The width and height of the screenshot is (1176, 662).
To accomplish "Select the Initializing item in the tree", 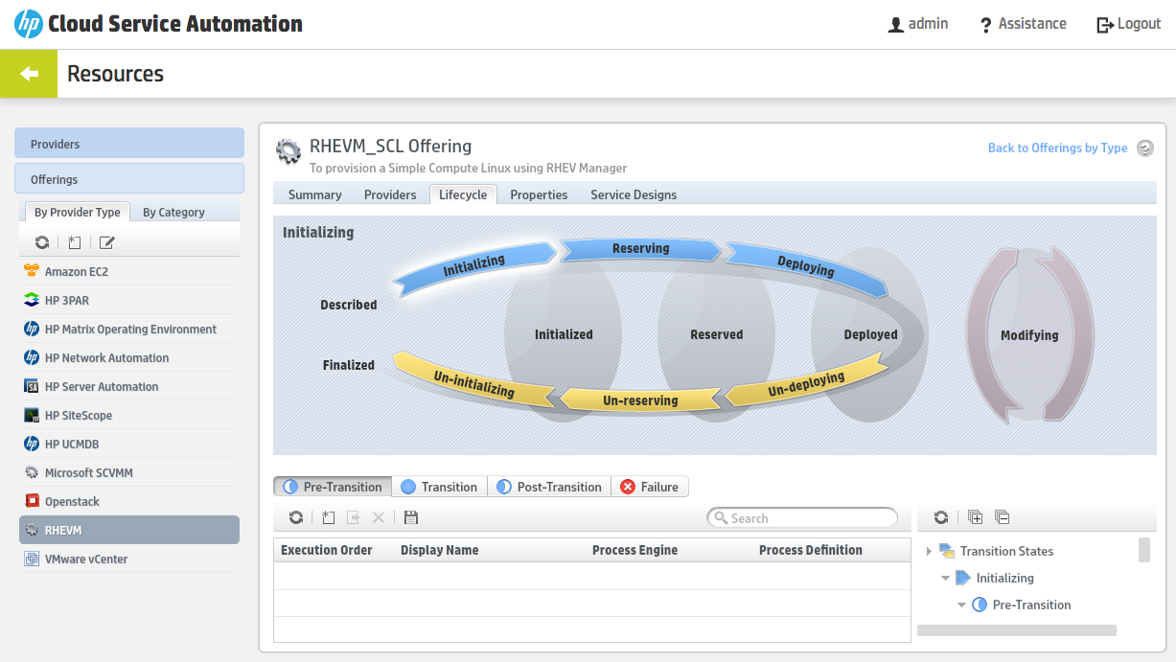I will coord(1004,578).
